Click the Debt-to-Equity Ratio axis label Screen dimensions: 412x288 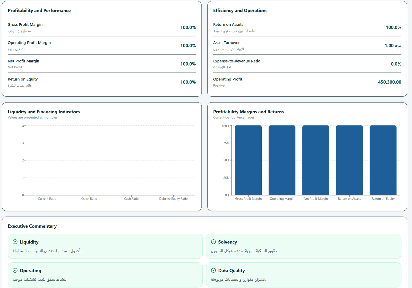pos(173,199)
